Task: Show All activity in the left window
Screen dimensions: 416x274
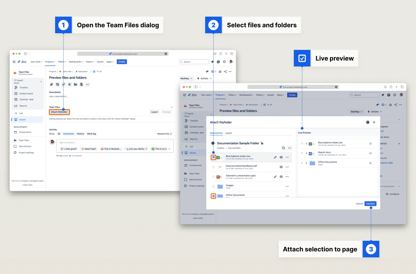Action: pyautogui.click(x=59, y=134)
